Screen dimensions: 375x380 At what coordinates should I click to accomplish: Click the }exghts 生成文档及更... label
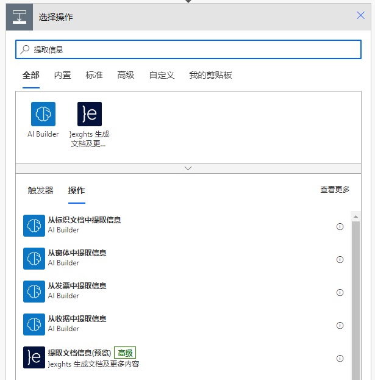(x=89, y=139)
